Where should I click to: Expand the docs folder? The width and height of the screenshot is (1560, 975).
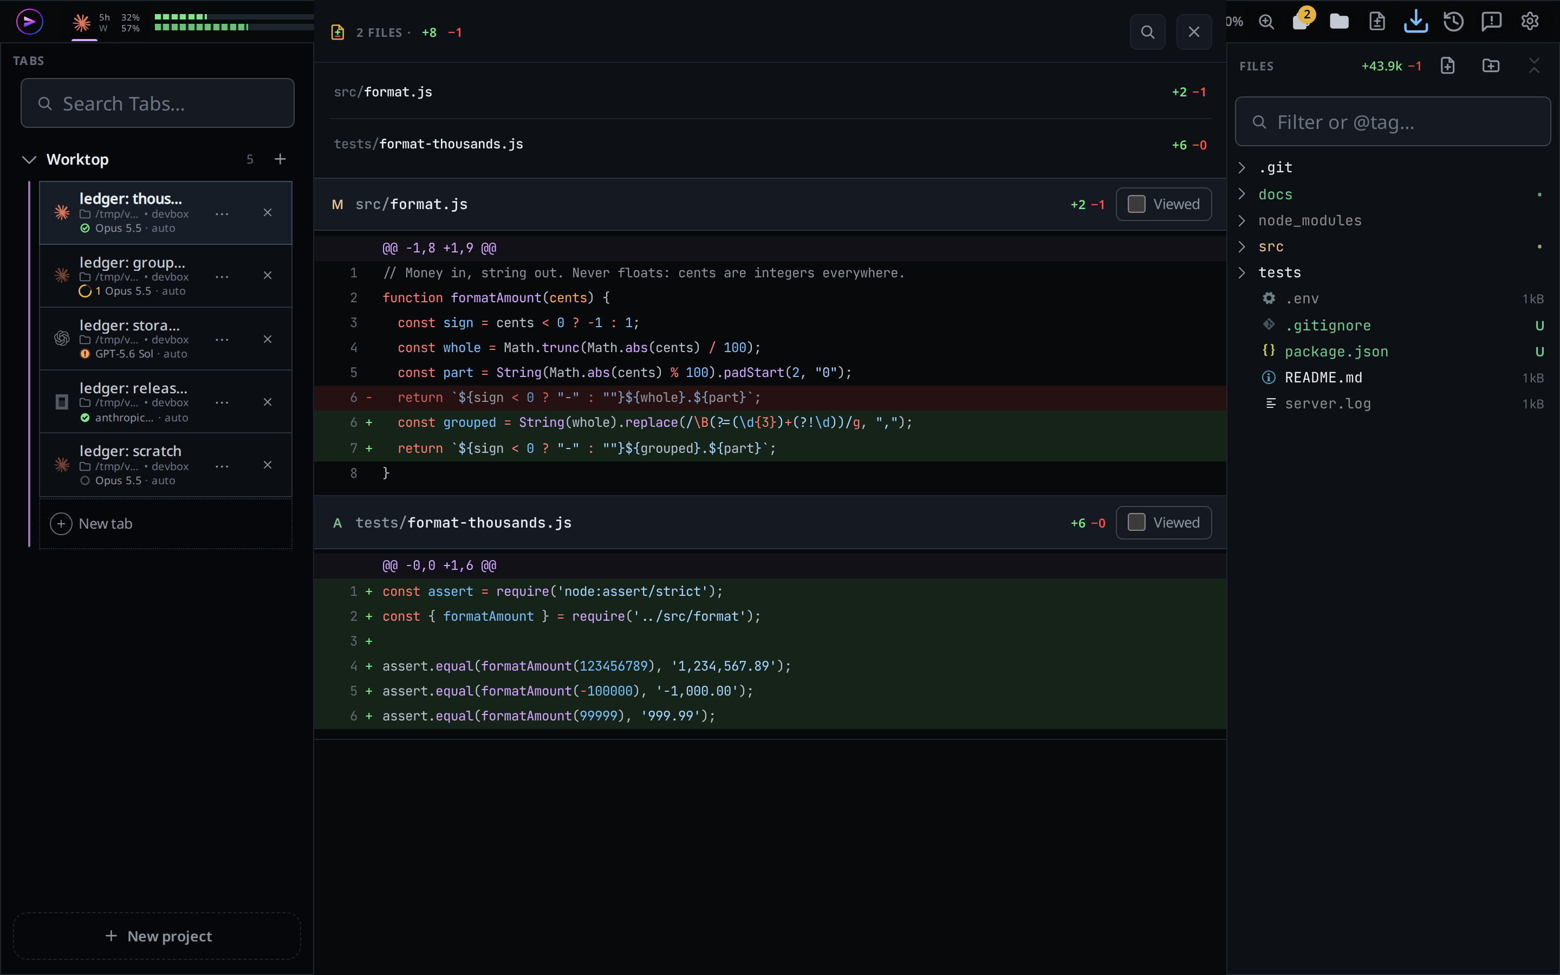click(1242, 194)
